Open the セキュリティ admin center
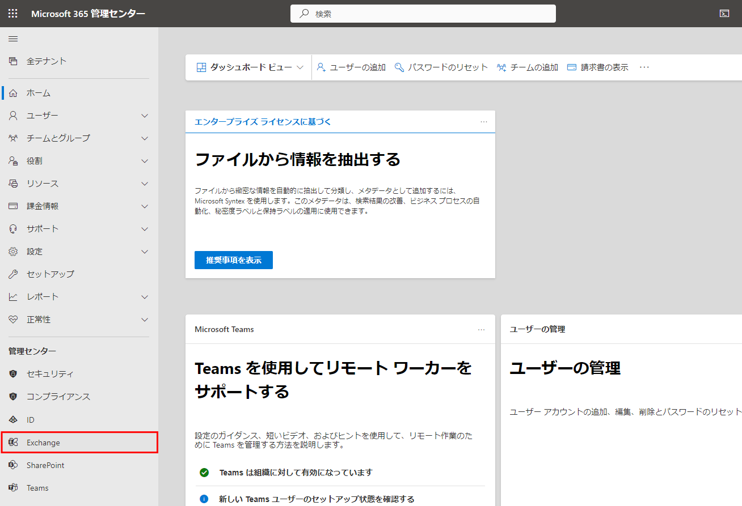The height and width of the screenshot is (506, 742). click(x=79, y=374)
